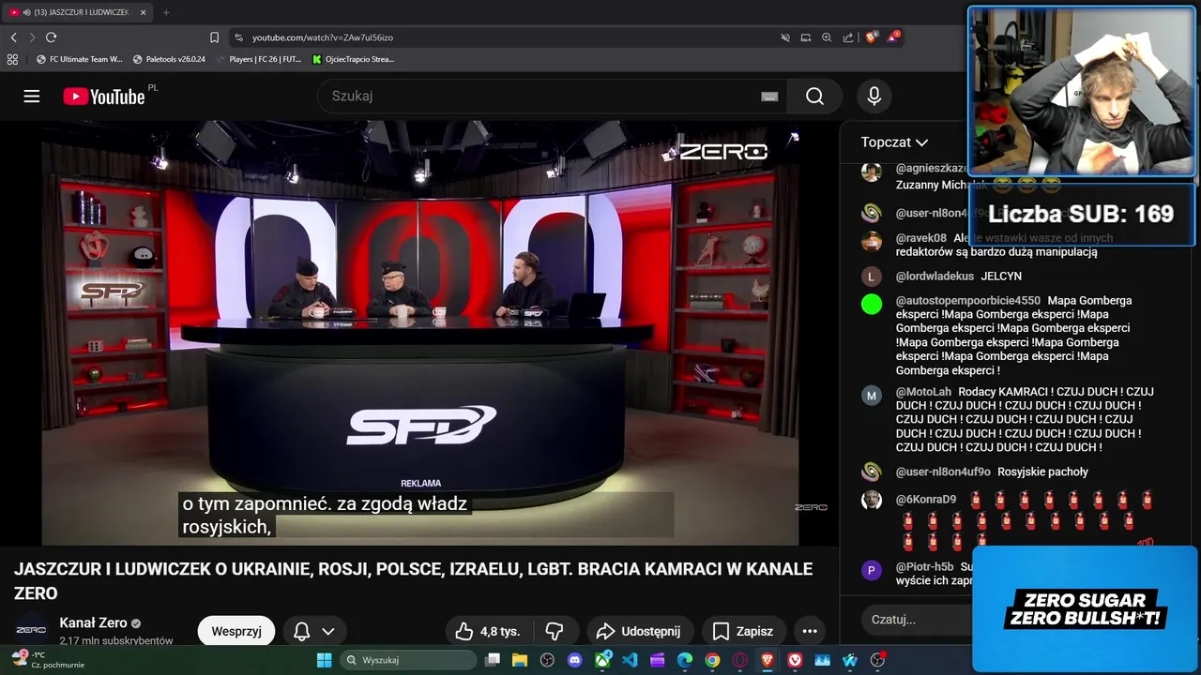Open a new browser tab with plus
Screen dimensions: 1201x675
pos(166,12)
